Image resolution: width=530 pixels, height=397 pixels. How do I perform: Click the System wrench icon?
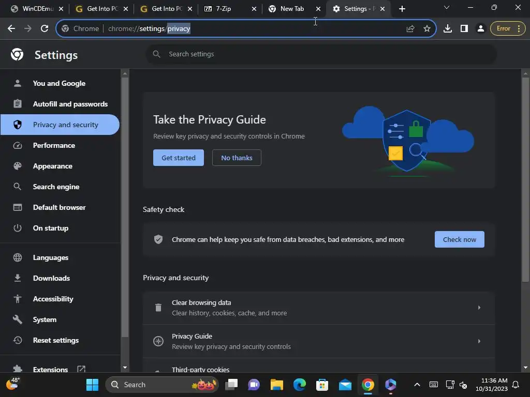point(18,319)
